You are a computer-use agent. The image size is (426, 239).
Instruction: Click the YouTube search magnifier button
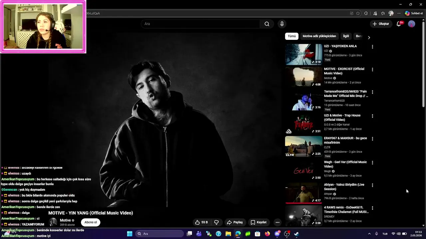267,24
